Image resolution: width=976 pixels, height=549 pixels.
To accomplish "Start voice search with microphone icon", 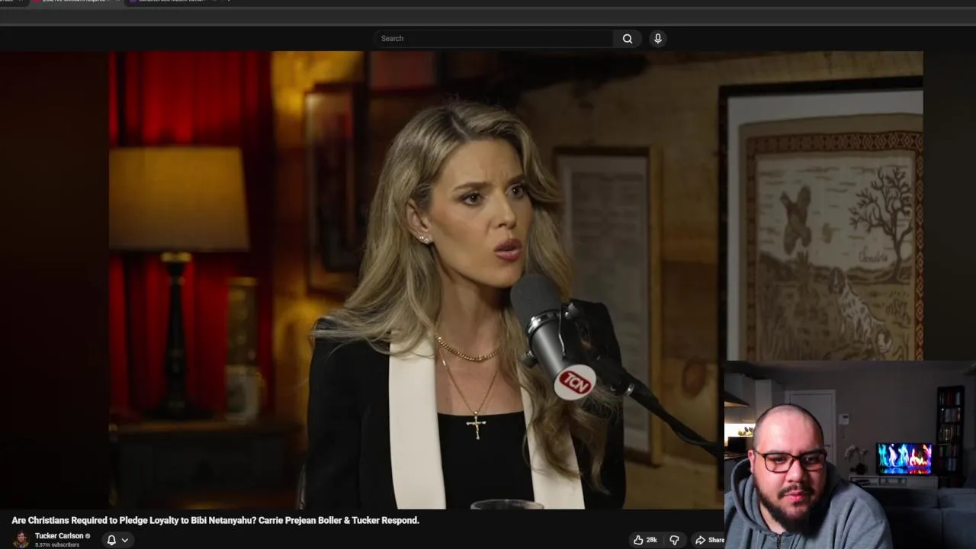I will 658,39.
